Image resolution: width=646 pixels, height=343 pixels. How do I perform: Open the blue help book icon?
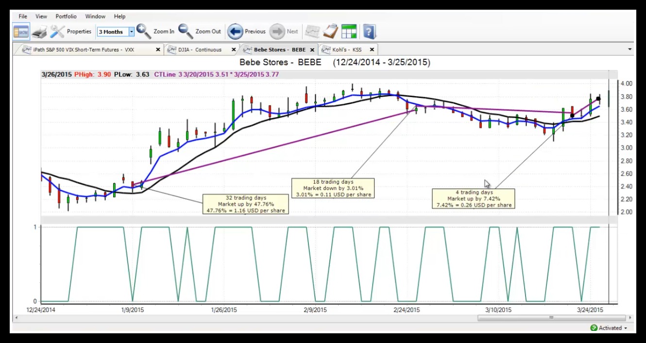(x=369, y=32)
